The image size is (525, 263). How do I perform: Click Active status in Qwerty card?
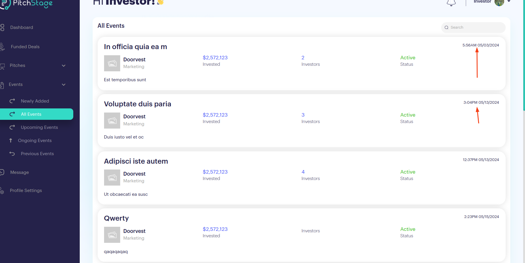(x=408, y=229)
